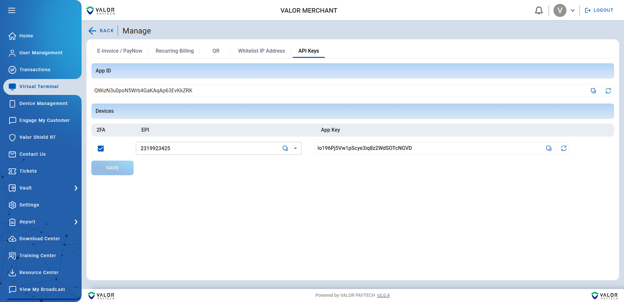Click the SAVE button
The height and width of the screenshot is (302, 624).
[x=112, y=168]
